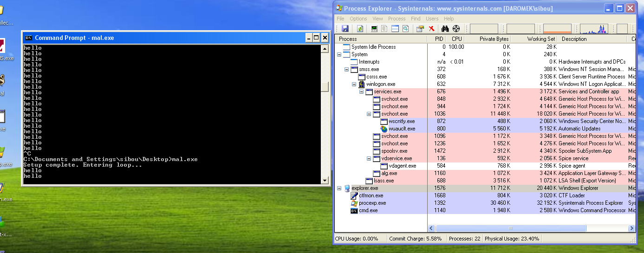Open System Information graph icon
Image resolution: width=644 pixels, height=253 pixels.
(x=374, y=29)
